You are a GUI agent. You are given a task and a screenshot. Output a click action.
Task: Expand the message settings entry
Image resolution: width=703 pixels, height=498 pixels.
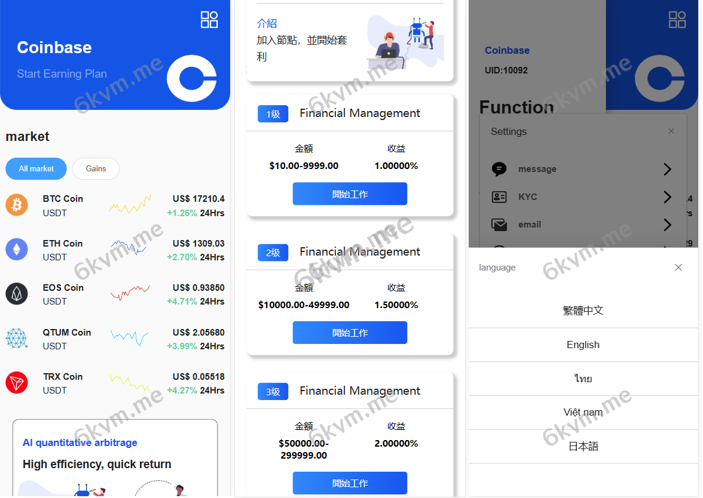(667, 169)
